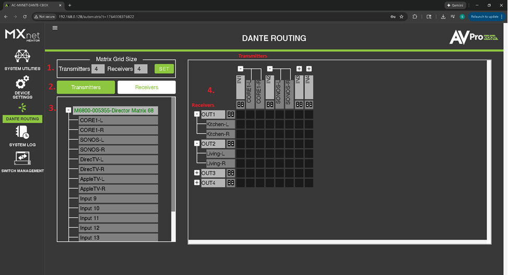Click the hamburger menu icon
Screen dimensions: 508x275
(55, 28)
